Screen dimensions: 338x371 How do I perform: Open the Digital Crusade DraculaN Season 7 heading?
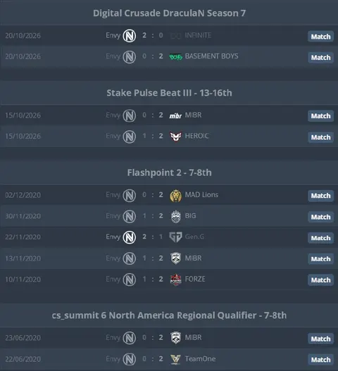pos(169,13)
